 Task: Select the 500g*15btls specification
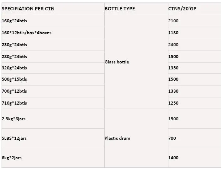[x=14, y=79]
